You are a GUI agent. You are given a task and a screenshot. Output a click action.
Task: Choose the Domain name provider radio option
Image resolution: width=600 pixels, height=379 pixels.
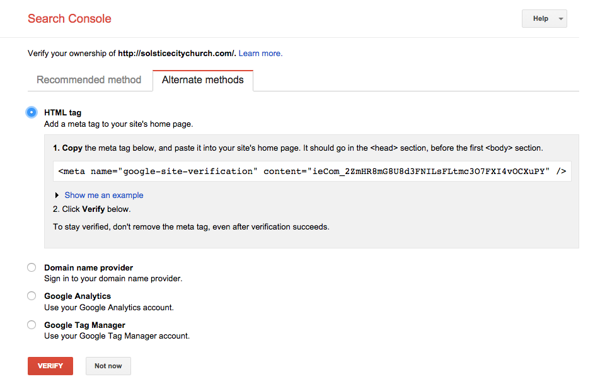pyautogui.click(x=32, y=267)
